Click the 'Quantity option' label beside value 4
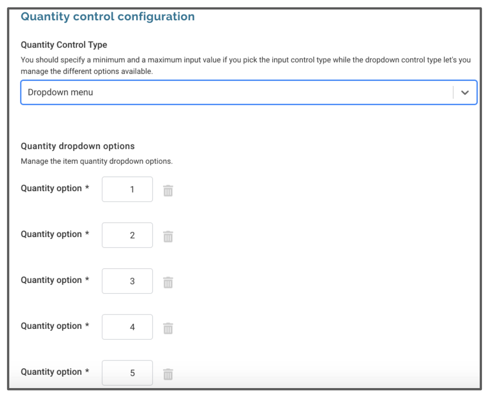The image size is (488, 396). pyautogui.click(x=51, y=326)
